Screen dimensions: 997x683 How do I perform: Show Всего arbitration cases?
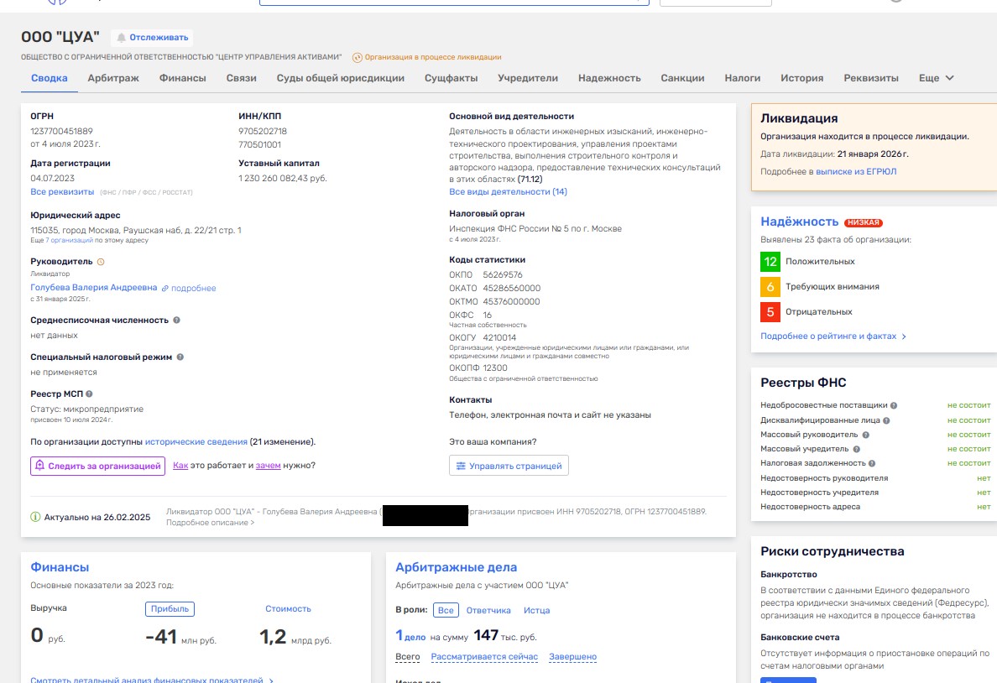[408, 657]
